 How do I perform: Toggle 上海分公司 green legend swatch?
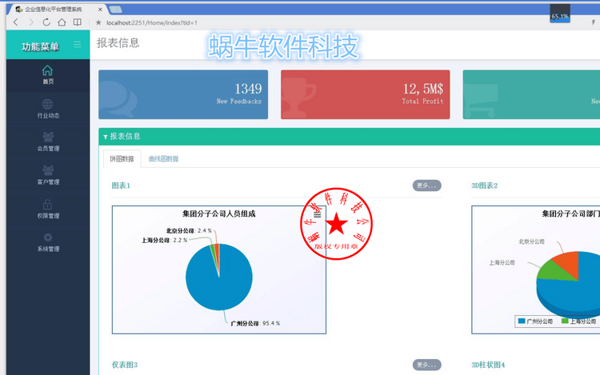pos(565,321)
